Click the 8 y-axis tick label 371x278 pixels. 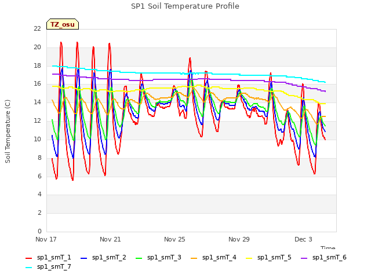point(39,158)
